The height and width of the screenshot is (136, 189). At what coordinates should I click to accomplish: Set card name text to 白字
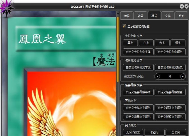click(146, 43)
